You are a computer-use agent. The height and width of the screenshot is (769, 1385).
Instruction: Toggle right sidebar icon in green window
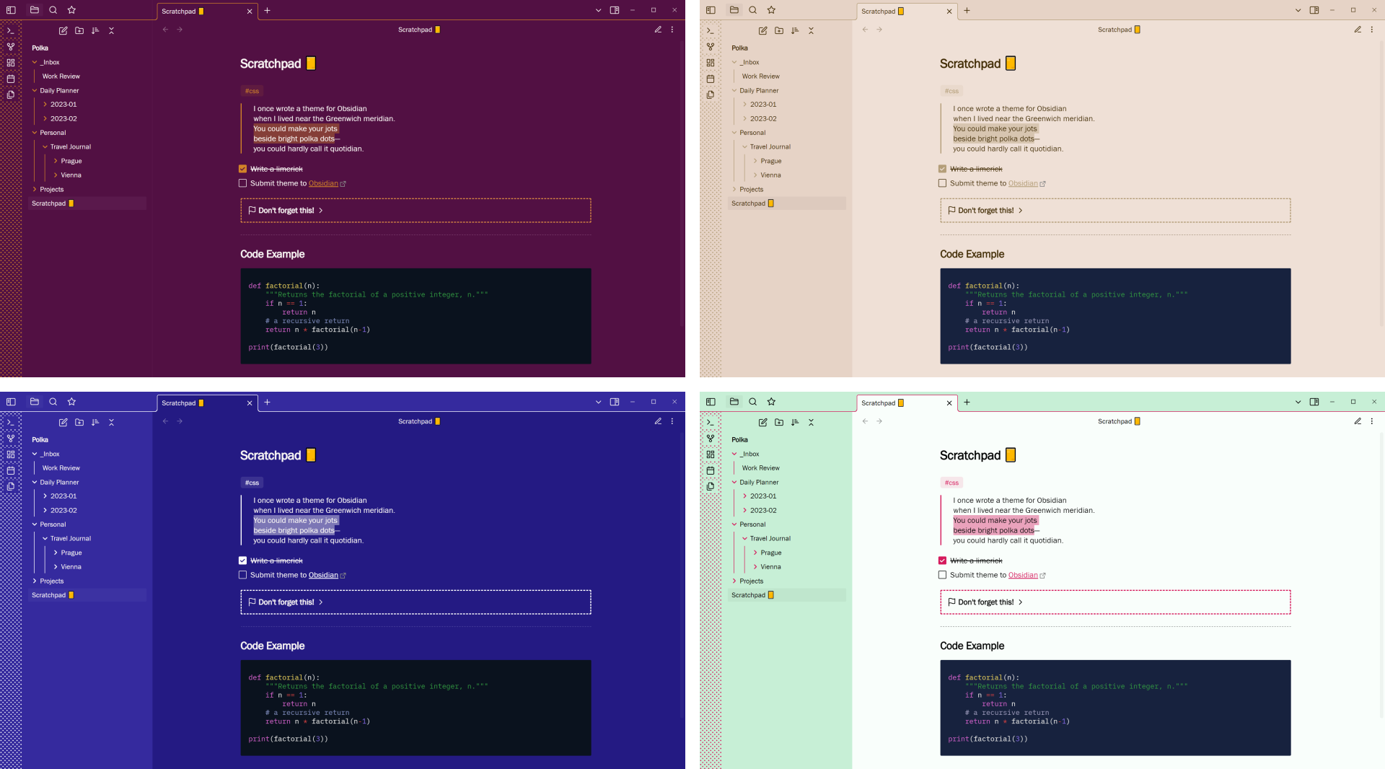tap(1314, 402)
